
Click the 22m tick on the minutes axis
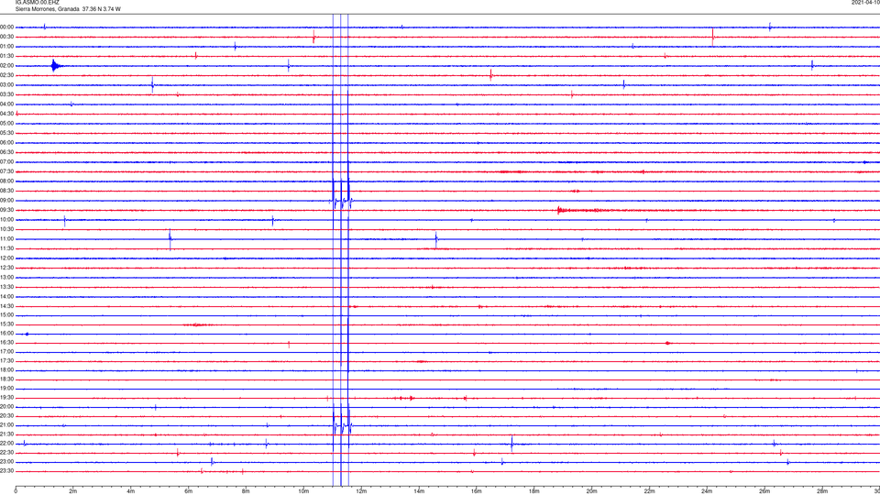[649, 491]
